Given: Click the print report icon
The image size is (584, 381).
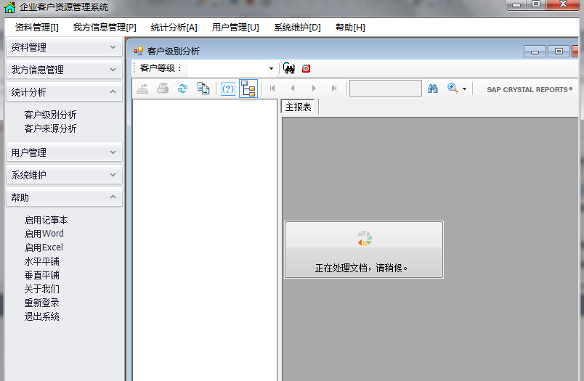Looking at the screenshot, I should 163,89.
